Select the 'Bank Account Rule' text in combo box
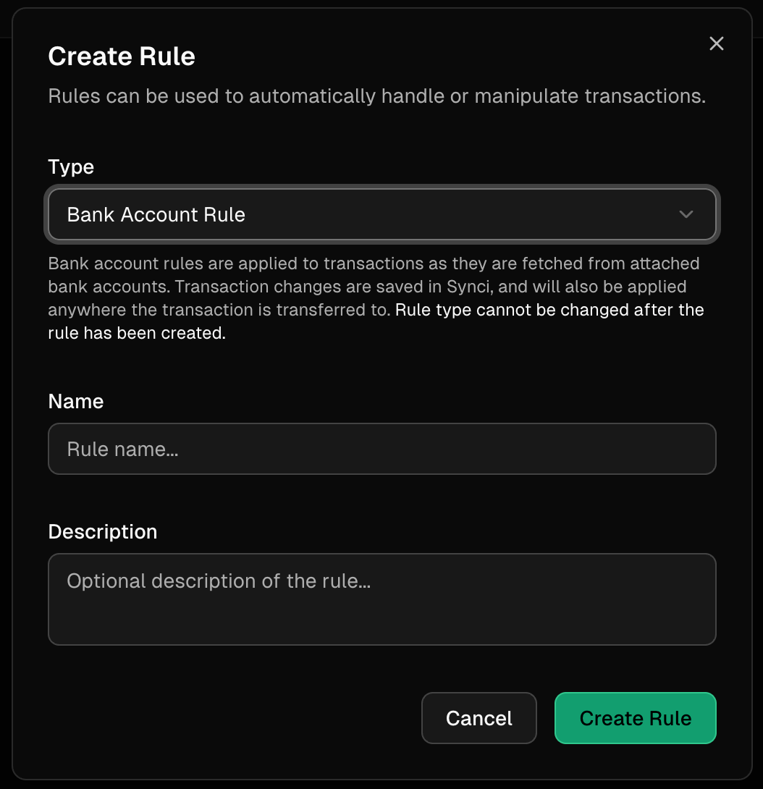 click(156, 215)
